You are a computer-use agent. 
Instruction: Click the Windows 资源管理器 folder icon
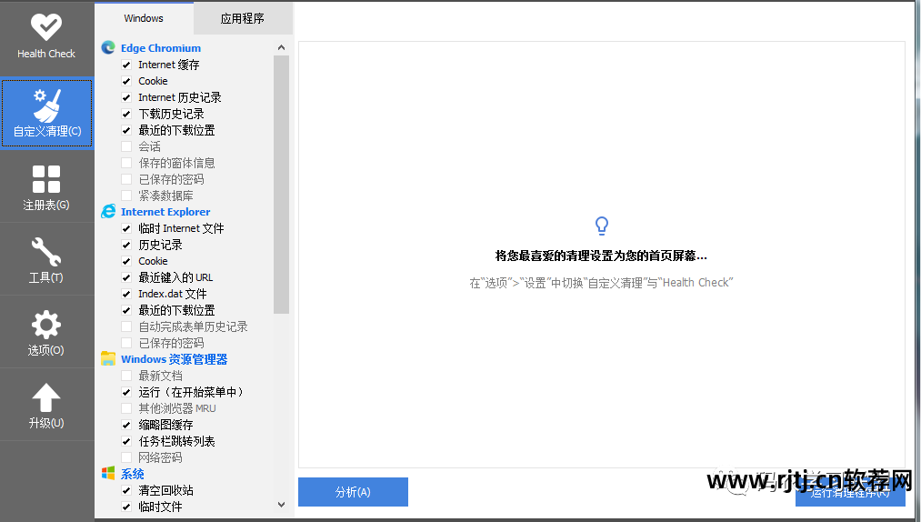(x=108, y=358)
